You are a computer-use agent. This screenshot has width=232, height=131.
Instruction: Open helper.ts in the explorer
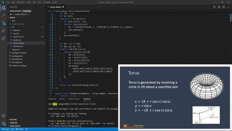[x=17, y=30]
